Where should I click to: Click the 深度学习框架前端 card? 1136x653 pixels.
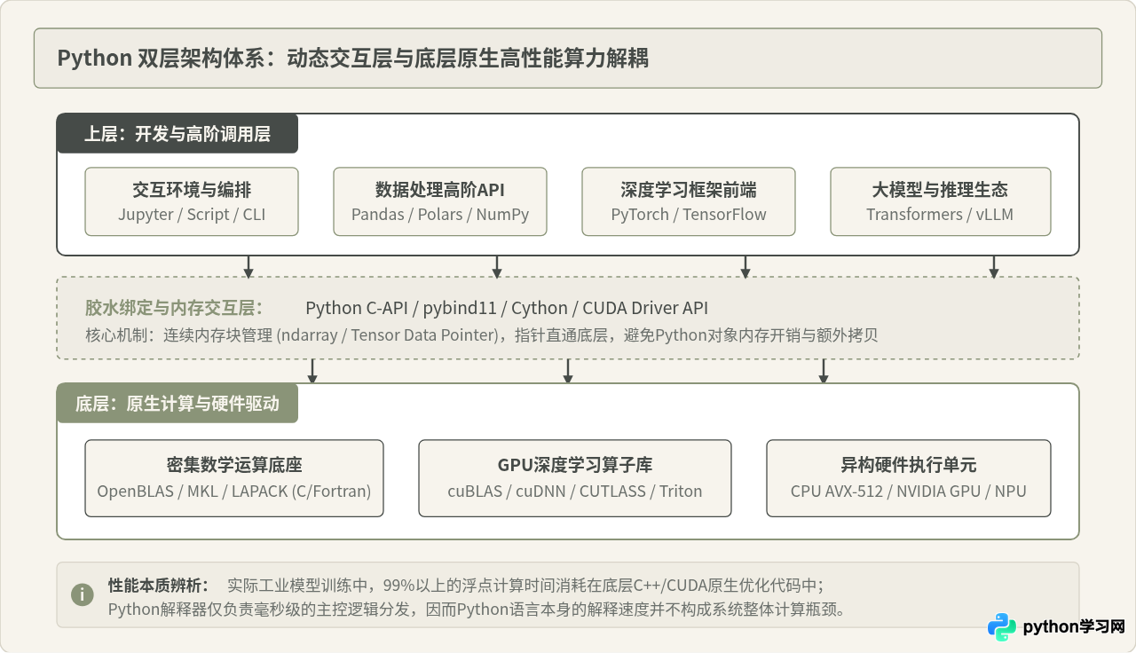click(689, 201)
